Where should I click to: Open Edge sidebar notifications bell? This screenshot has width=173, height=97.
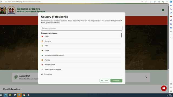[x=171, y=5]
